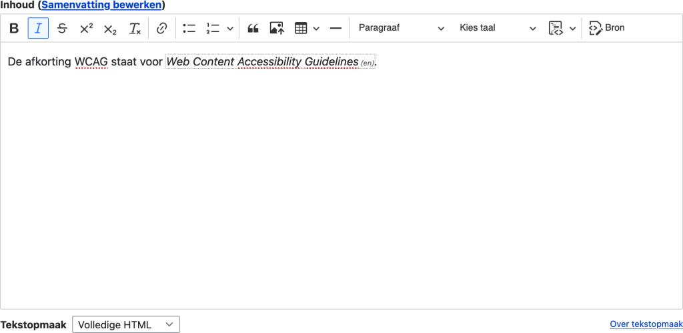Click the word Guidelines in the editor

331,62
